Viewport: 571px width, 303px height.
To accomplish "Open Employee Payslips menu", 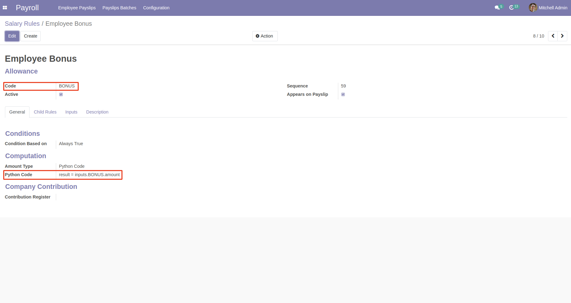I will [x=77, y=8].
